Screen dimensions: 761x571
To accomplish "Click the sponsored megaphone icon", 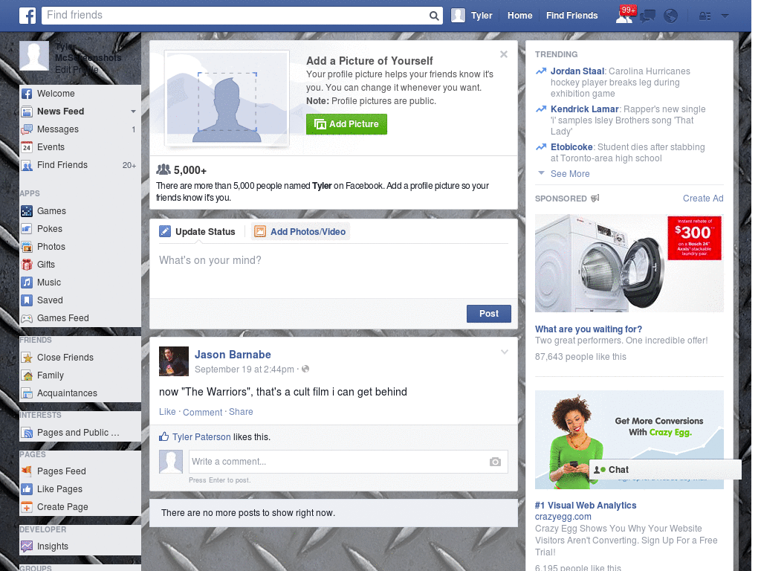I will pos(595,198).
